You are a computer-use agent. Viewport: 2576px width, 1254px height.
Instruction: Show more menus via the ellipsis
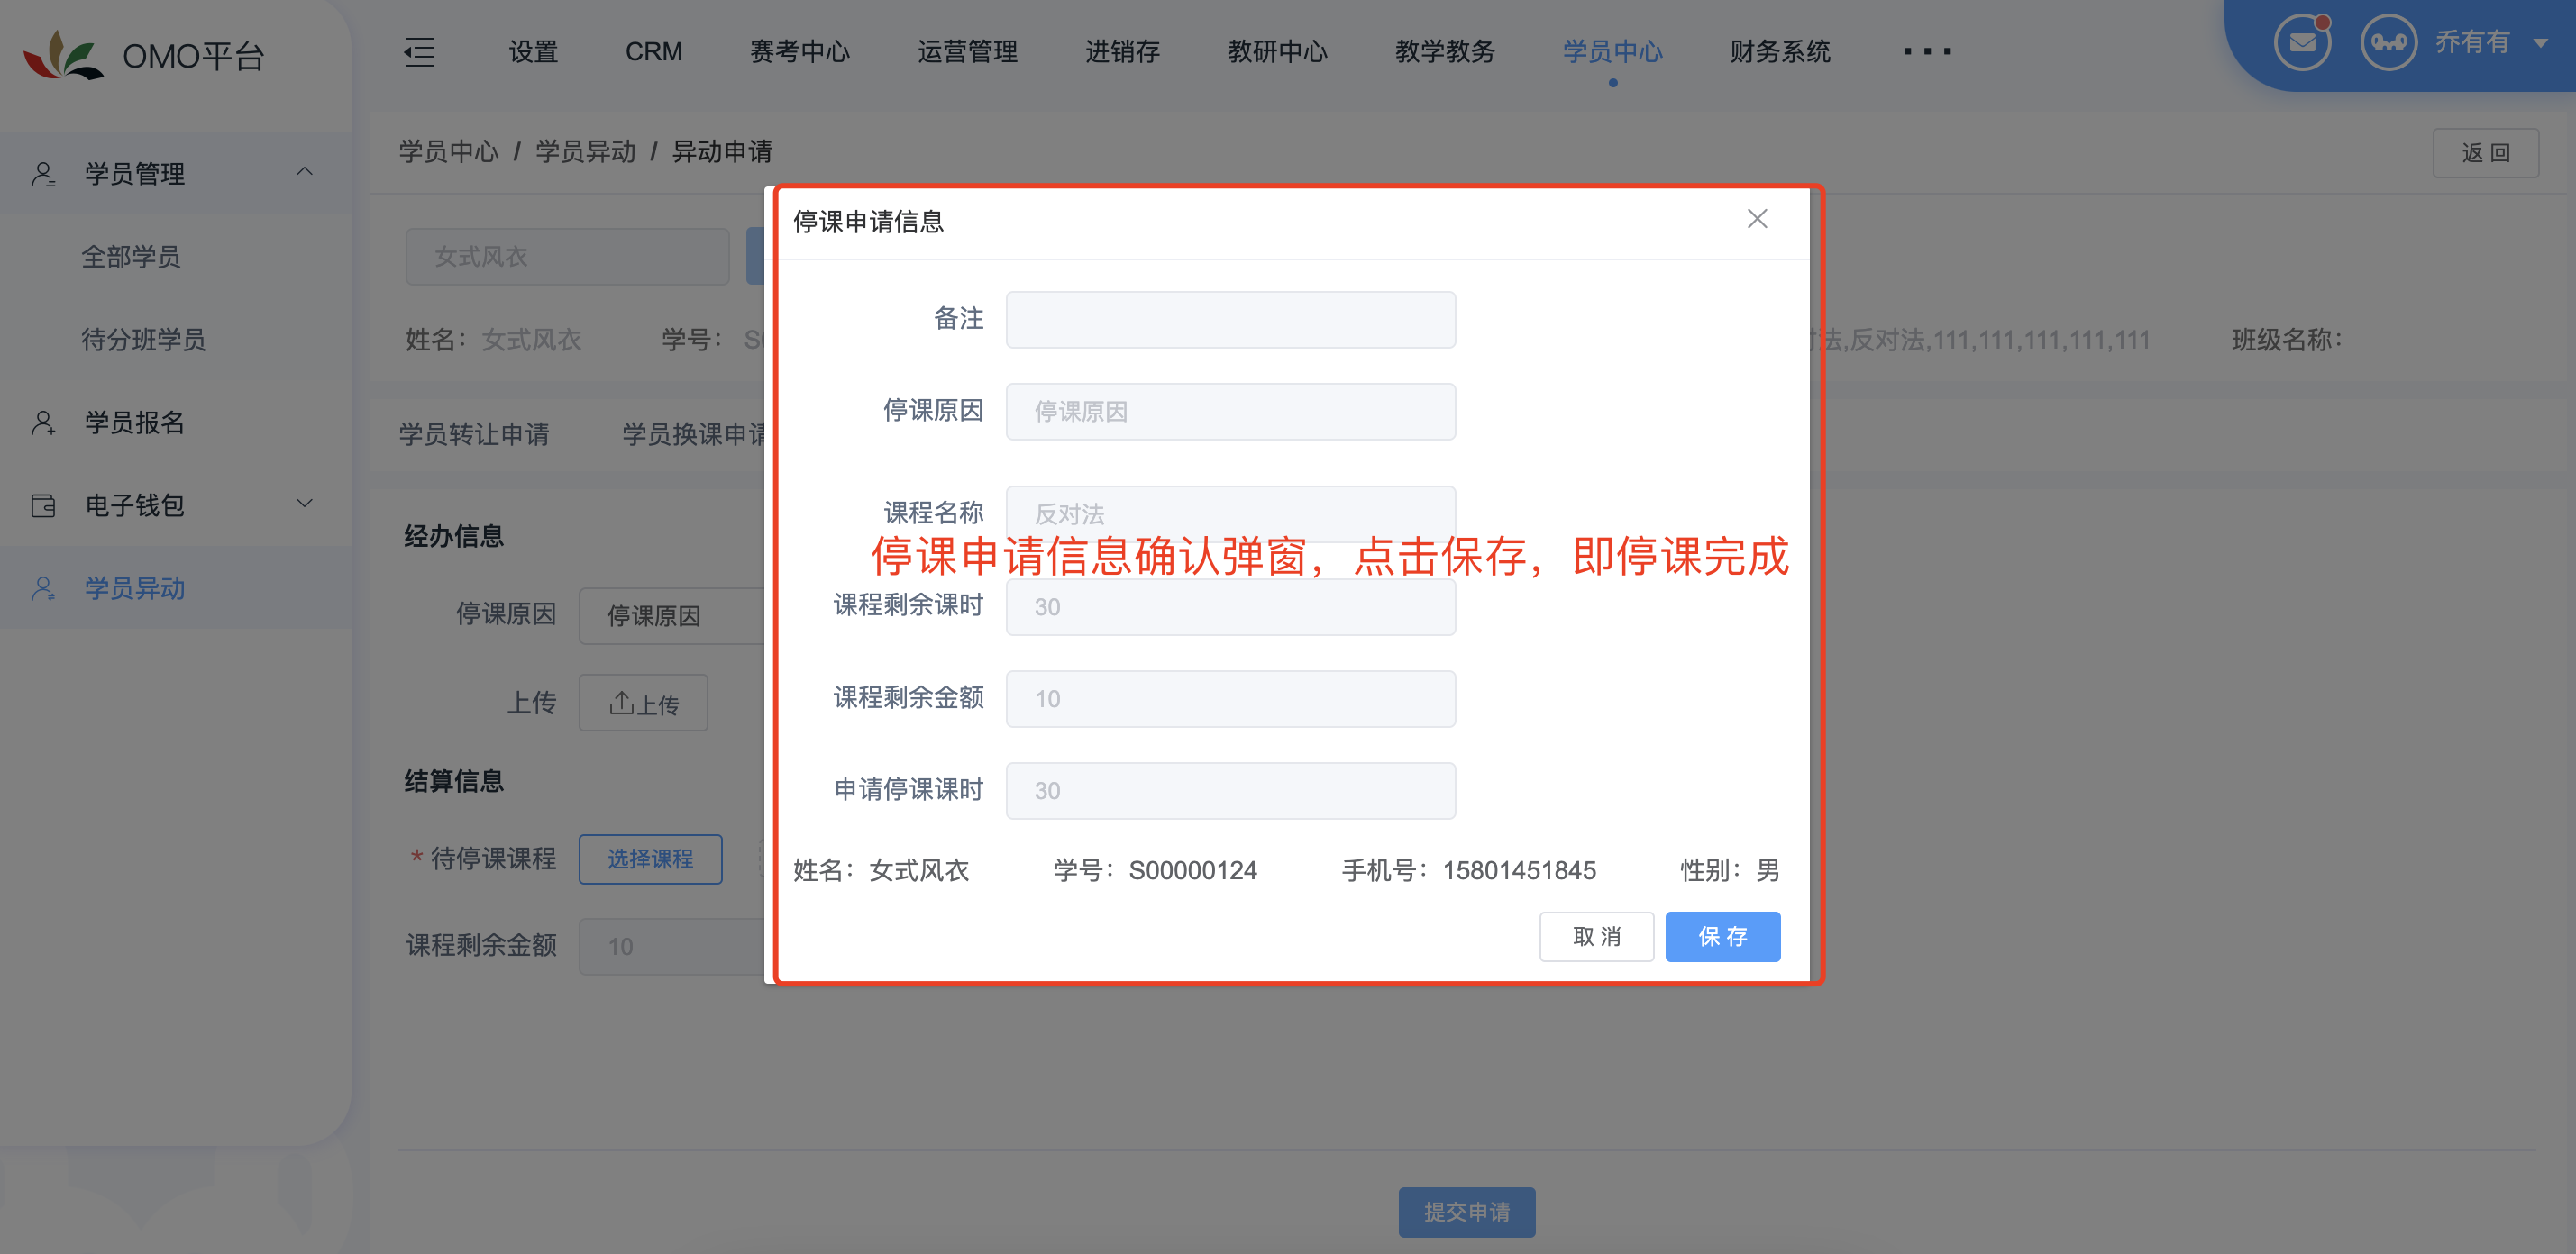[x=1927, y=52]
